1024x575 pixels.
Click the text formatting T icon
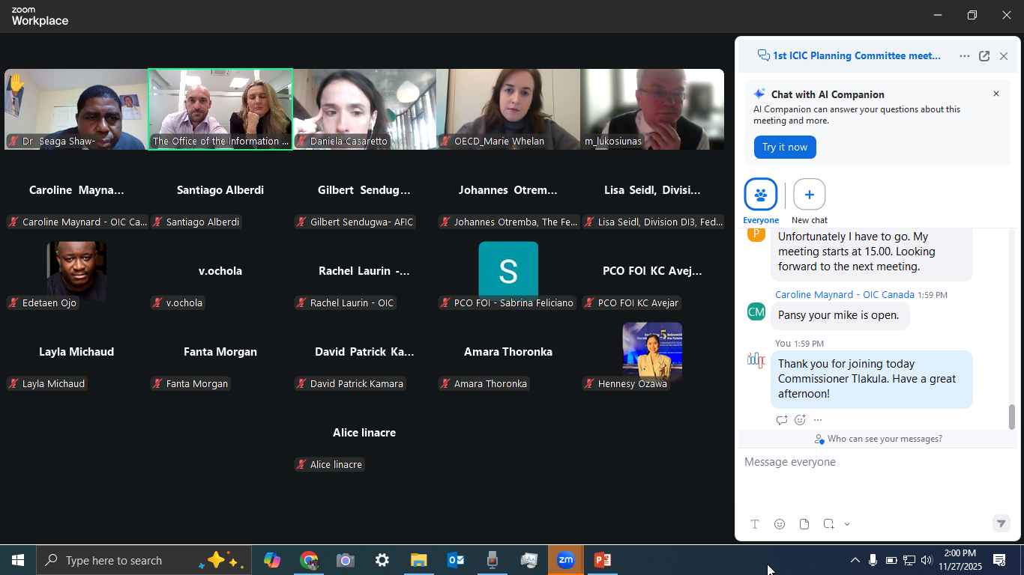tap(755, 524)
